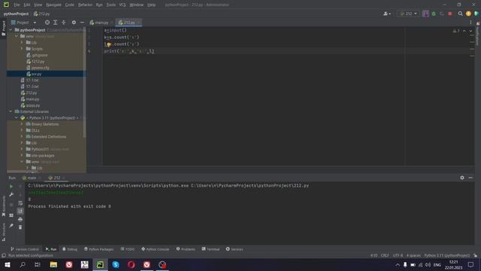The height and width of the screenshot is (271, 481).
Task: Open Run panel settings gear
Action: pos(462,178)
